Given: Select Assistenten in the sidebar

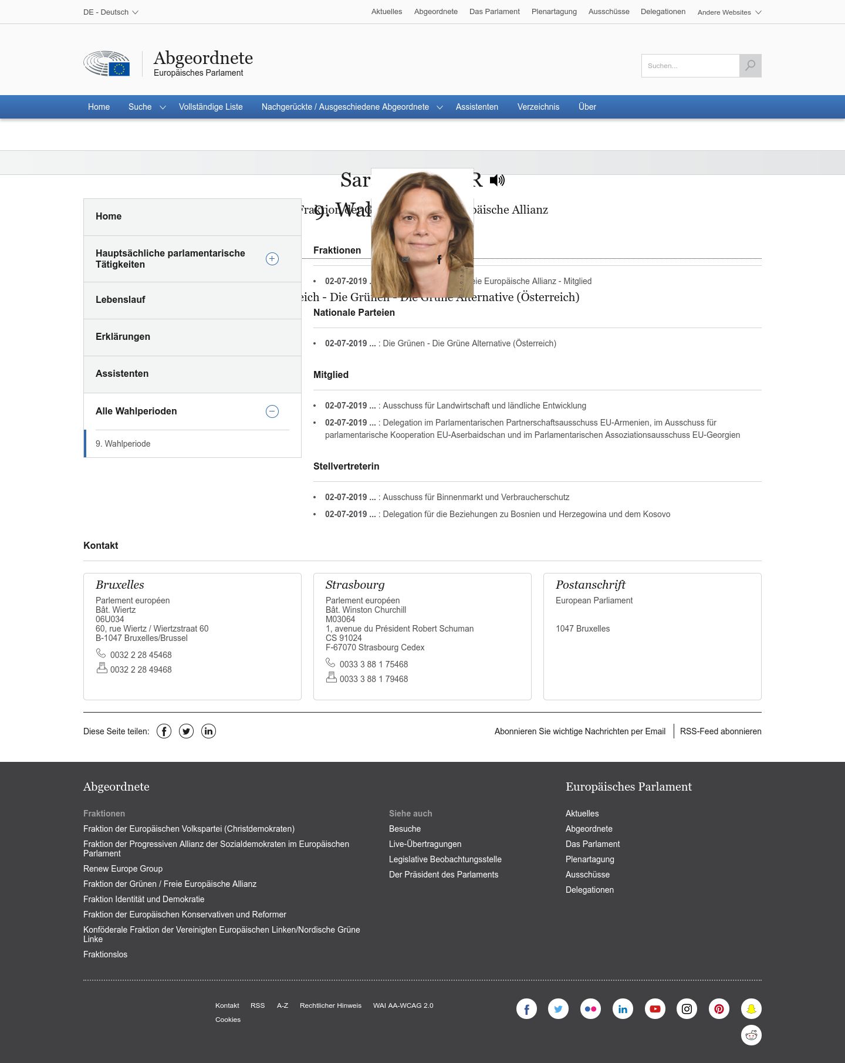Looking at the screenshot, I should (192, 374).
